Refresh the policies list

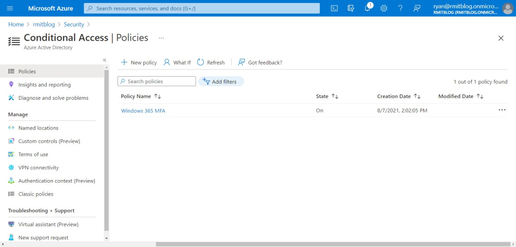[211, 62]
